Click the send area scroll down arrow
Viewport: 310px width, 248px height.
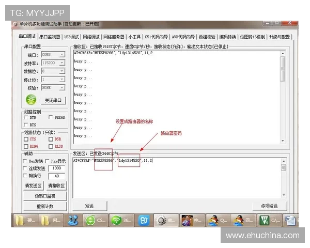[284, 195]
